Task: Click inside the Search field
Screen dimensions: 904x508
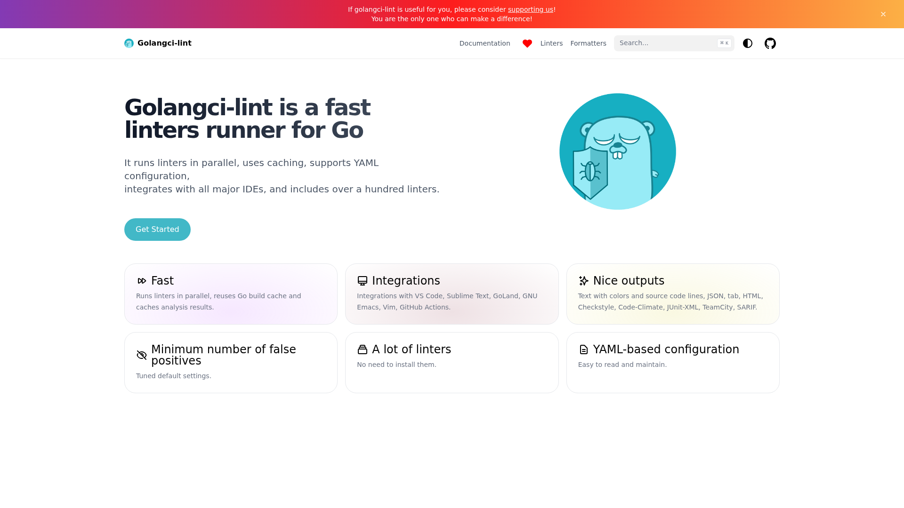Action: (659, 43)
